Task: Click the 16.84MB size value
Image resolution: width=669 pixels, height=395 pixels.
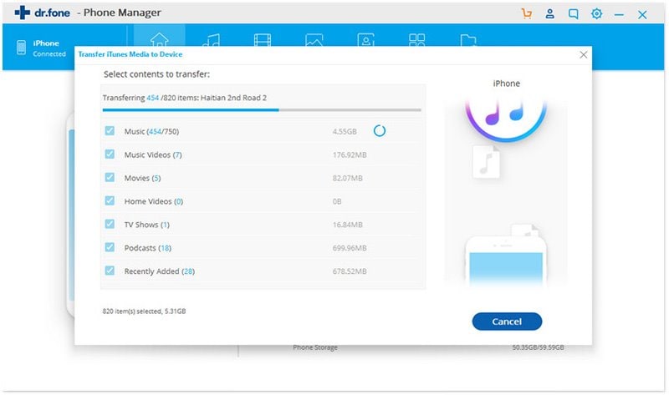Action: [x=347, y=225]
